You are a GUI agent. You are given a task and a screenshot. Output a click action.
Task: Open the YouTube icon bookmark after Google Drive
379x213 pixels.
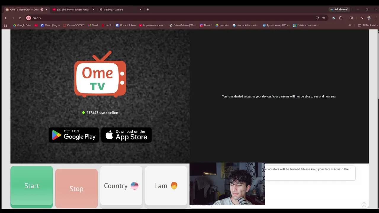click(x=36, y=25)
